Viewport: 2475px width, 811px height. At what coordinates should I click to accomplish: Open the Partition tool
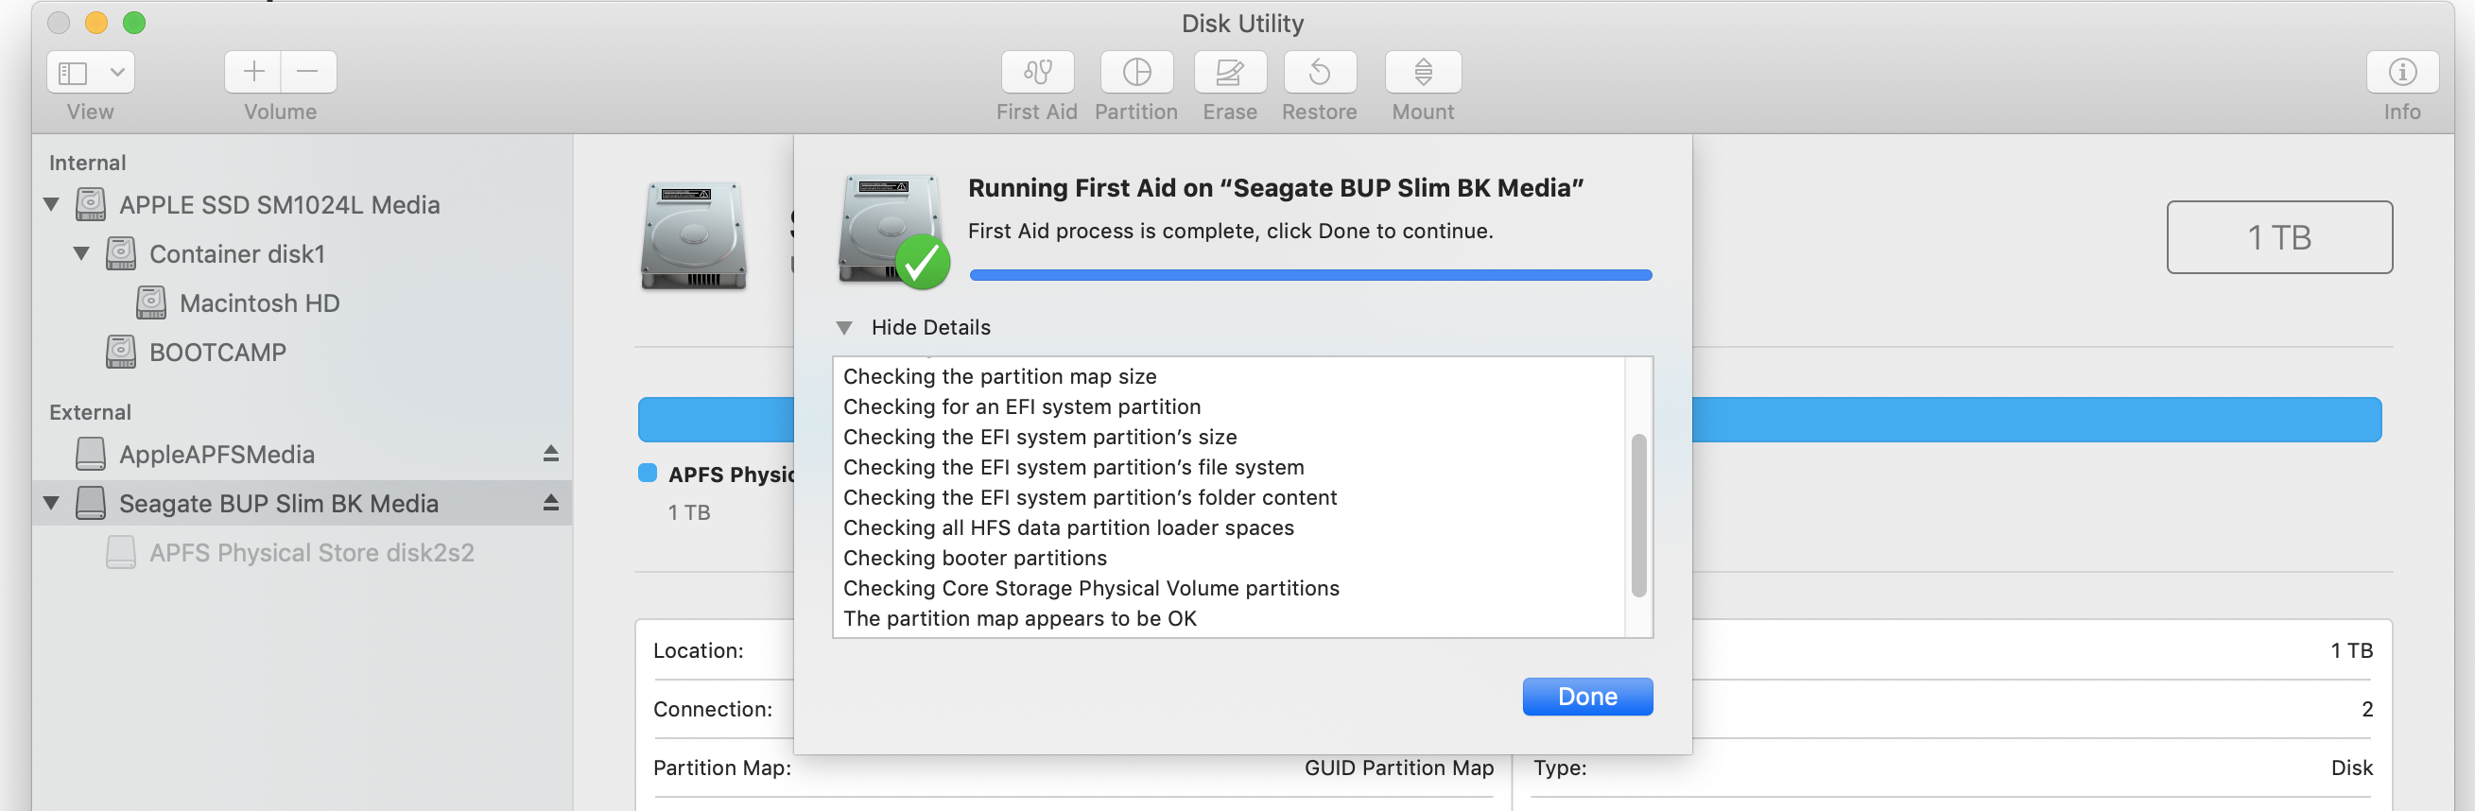tap(1135, 73)
